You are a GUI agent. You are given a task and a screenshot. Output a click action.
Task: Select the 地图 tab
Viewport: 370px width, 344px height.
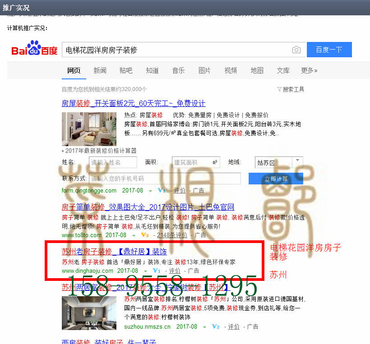tap(257, 70)
